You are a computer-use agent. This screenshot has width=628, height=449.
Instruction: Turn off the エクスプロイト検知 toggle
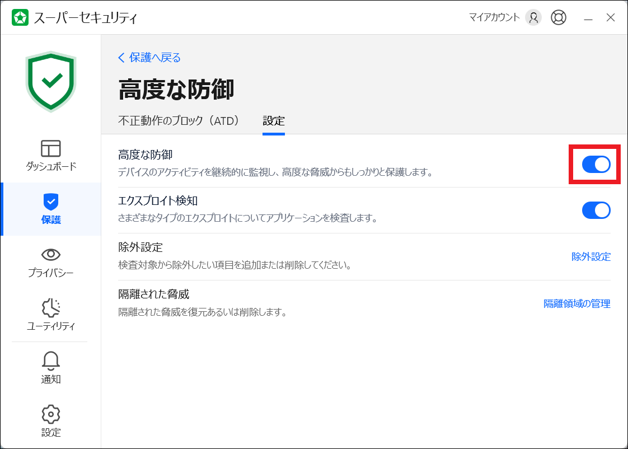596,210
